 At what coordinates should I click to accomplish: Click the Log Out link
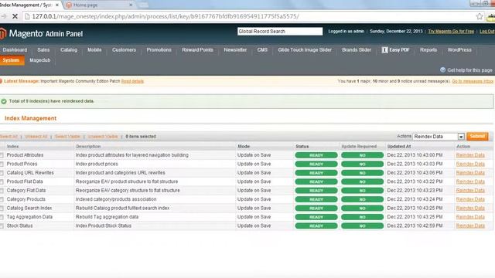click(x=486, y=31)
